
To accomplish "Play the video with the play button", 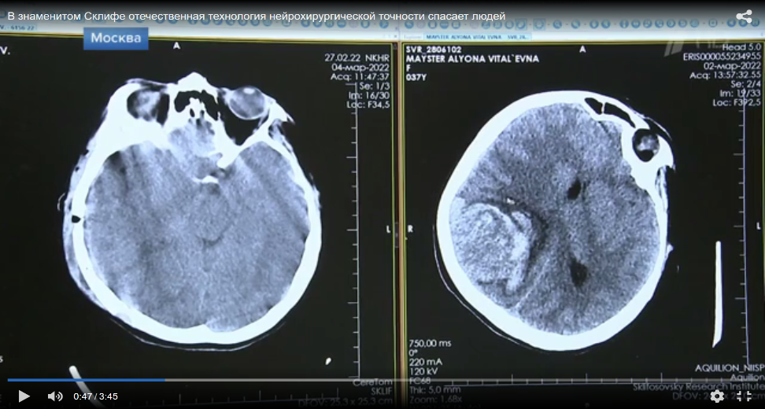I will coord(24,396).
